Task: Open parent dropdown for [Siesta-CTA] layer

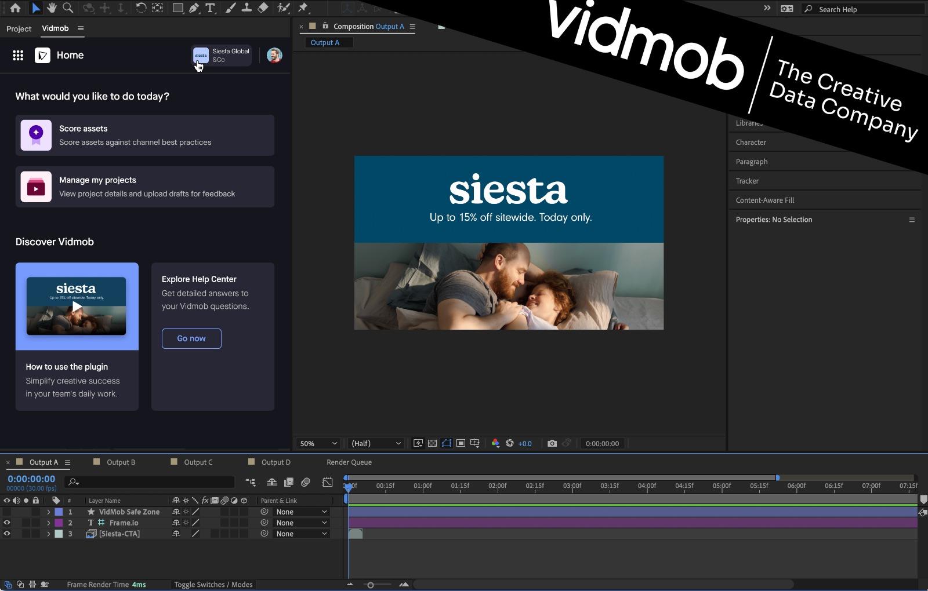Action: pyautogui.click(x=302, y=534)
